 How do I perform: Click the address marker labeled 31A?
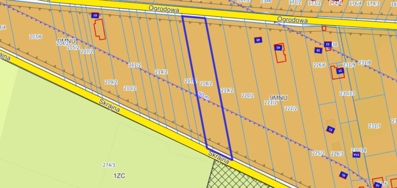[356, 155]
